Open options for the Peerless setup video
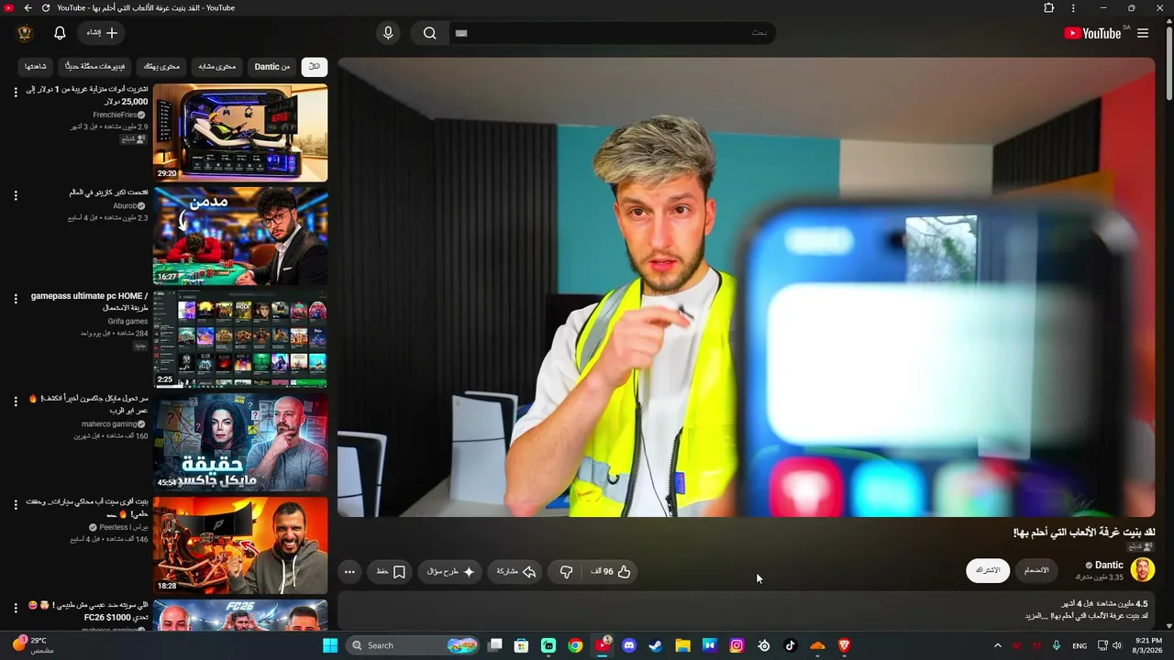 tap(16, 505)
